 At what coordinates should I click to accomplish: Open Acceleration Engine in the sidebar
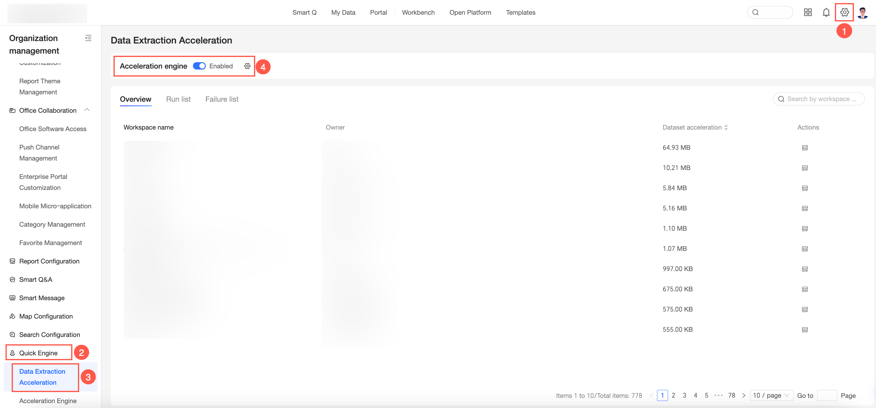click(x=48, y=401)
